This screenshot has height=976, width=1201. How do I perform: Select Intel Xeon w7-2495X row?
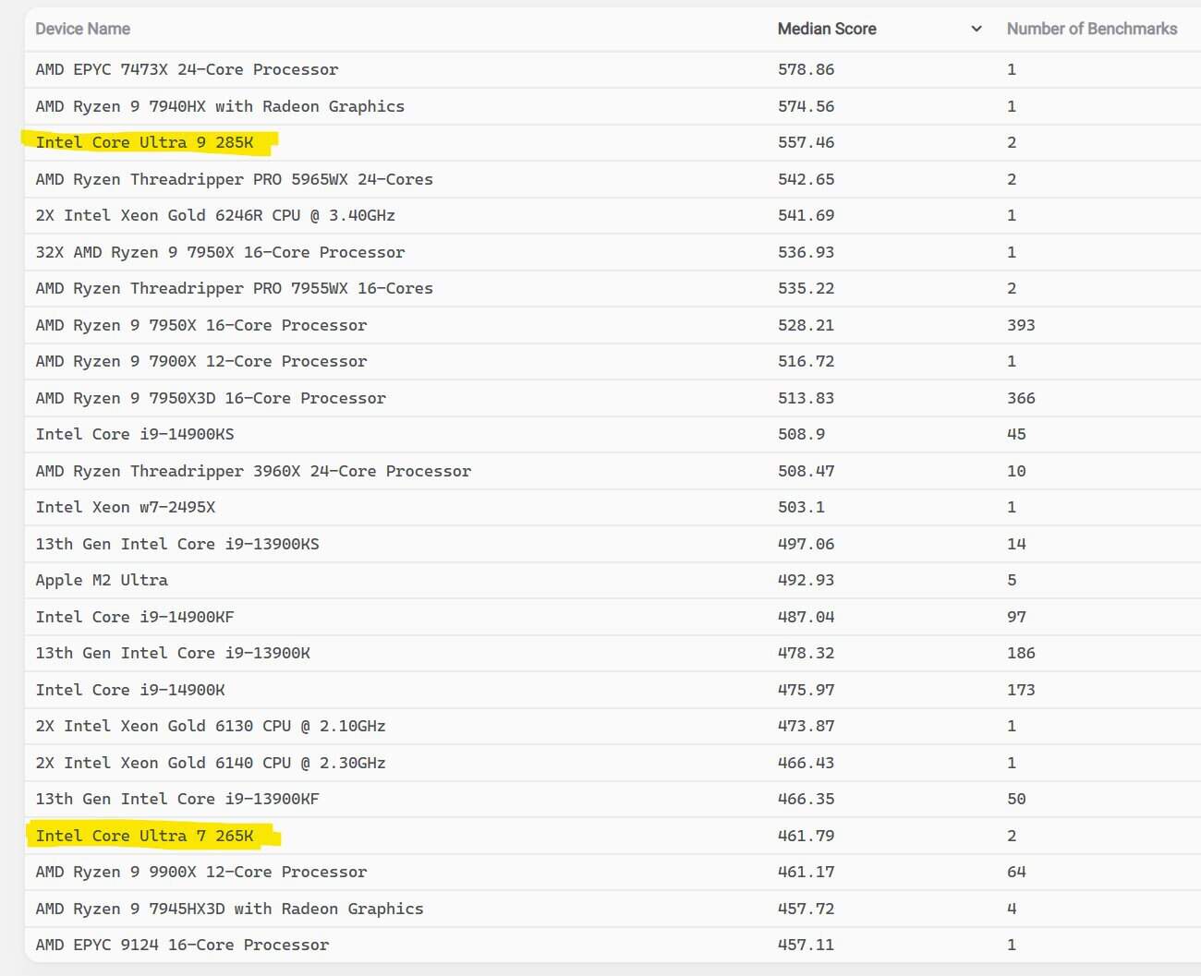(125, 507)
